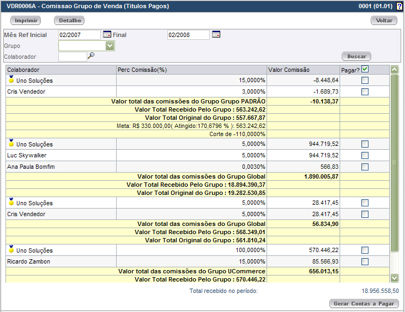Click the table's vertical scrollbar down arrow
The width and height of the screenshot is (405, 312).
click(x=395, y=279)
